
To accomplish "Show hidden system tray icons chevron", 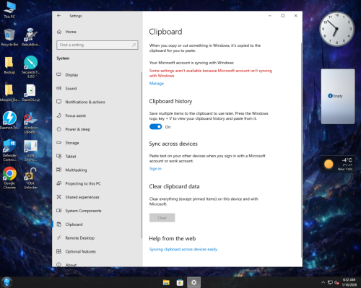I will click(x=323, y=282).
